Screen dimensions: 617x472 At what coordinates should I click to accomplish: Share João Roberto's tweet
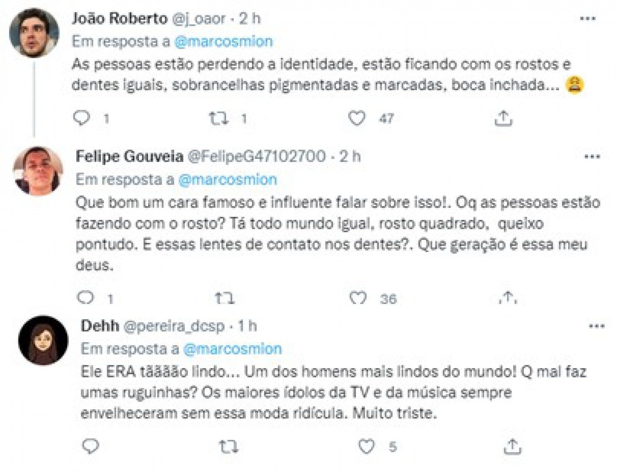pyautogui.click(x=503, y=118)
